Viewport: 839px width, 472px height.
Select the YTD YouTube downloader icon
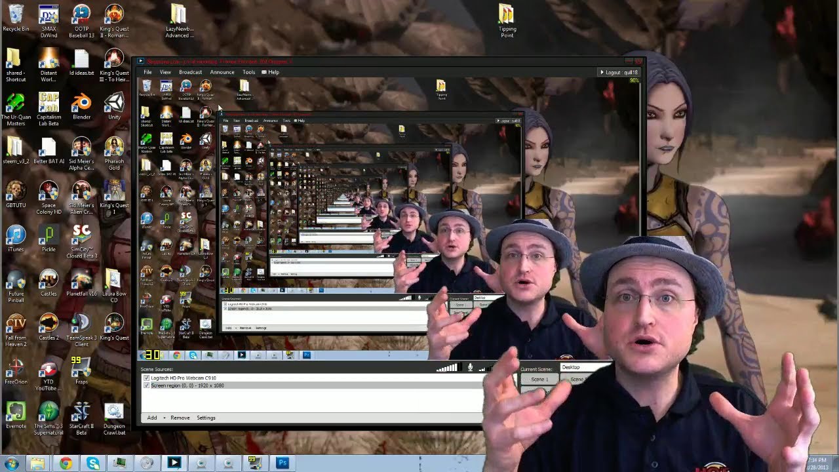point(49,374)
